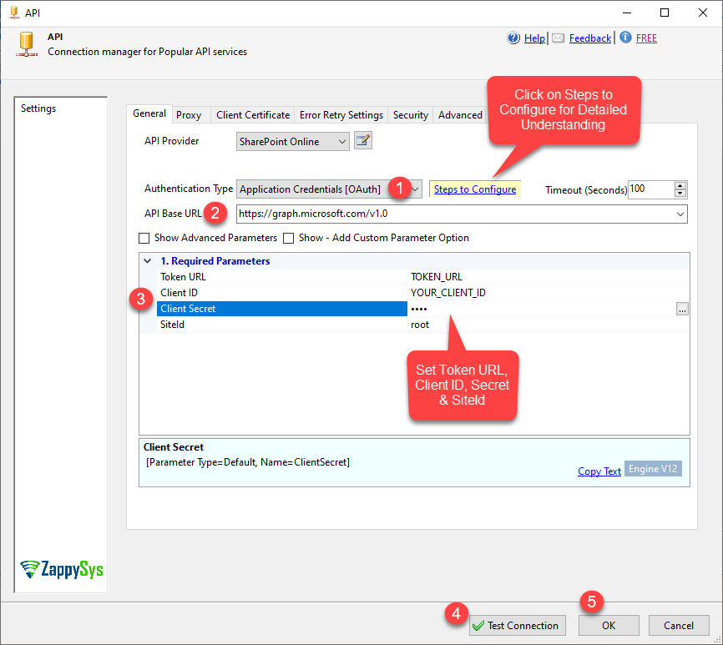This screenshot has width=723, height=645.
Task: Click the Timeout seconds value field
Action: (650, 189)
